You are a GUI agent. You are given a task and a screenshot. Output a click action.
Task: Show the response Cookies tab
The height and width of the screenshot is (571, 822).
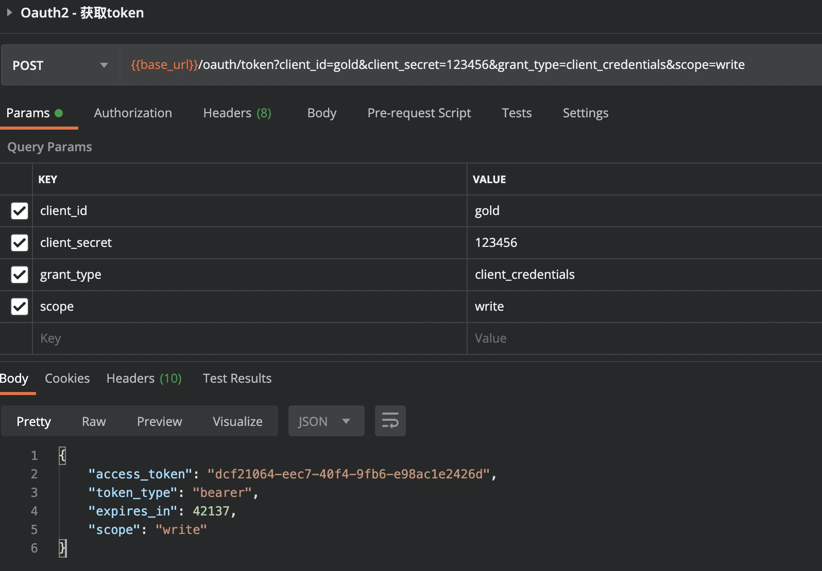[x=67, y=379]
